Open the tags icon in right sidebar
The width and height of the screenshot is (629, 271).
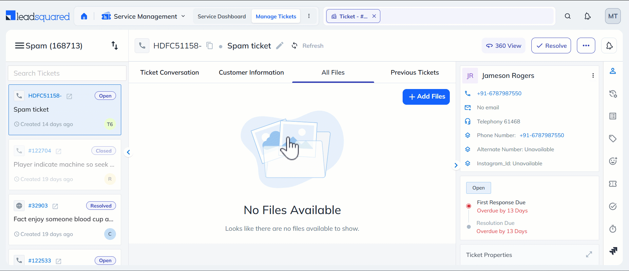pyautogui.click(x=613, y=138)
